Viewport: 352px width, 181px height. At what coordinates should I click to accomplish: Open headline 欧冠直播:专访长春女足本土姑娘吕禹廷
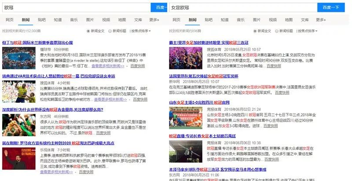click(x=202, y=136)
